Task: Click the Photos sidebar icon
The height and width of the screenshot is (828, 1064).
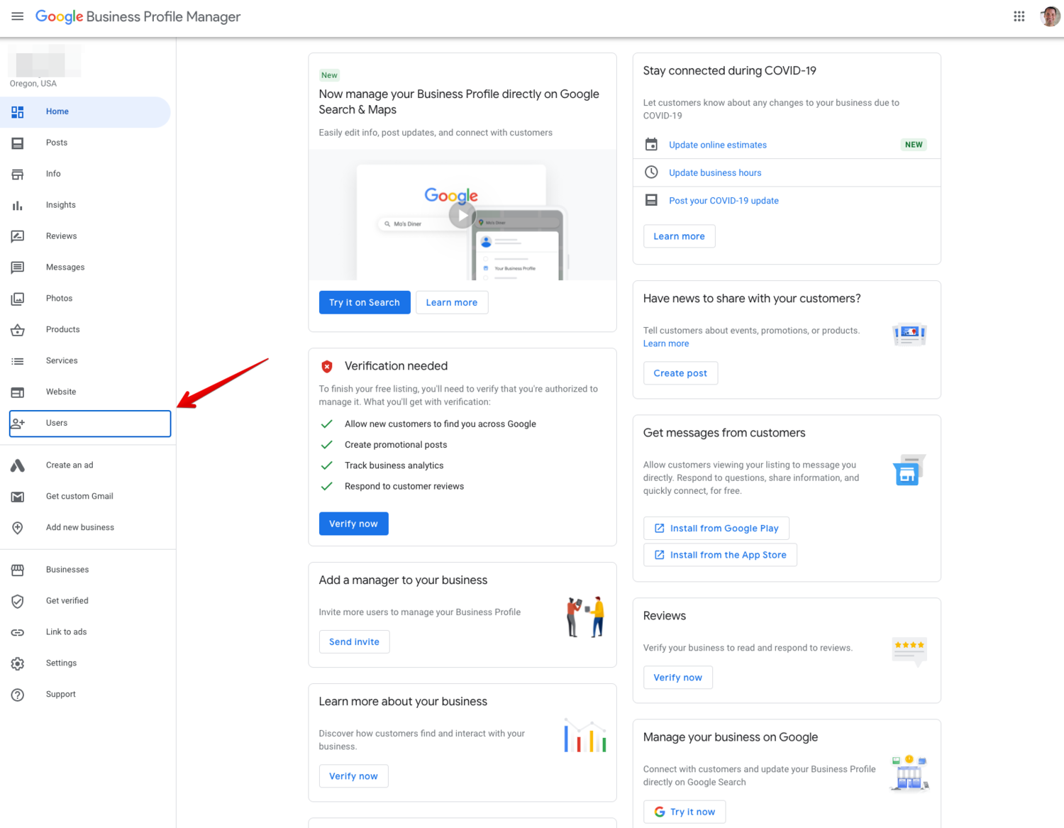Action: 18,299
